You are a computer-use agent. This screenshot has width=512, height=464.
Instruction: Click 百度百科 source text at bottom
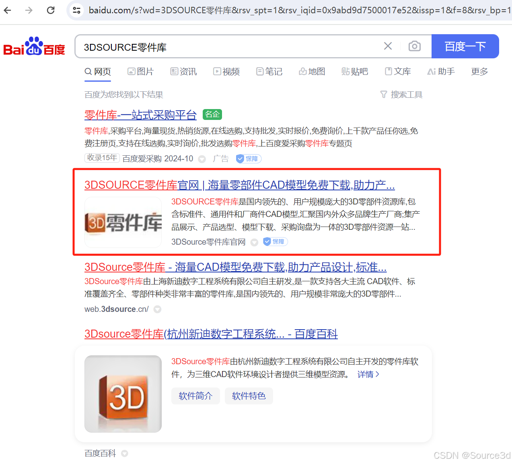(100, 454)
